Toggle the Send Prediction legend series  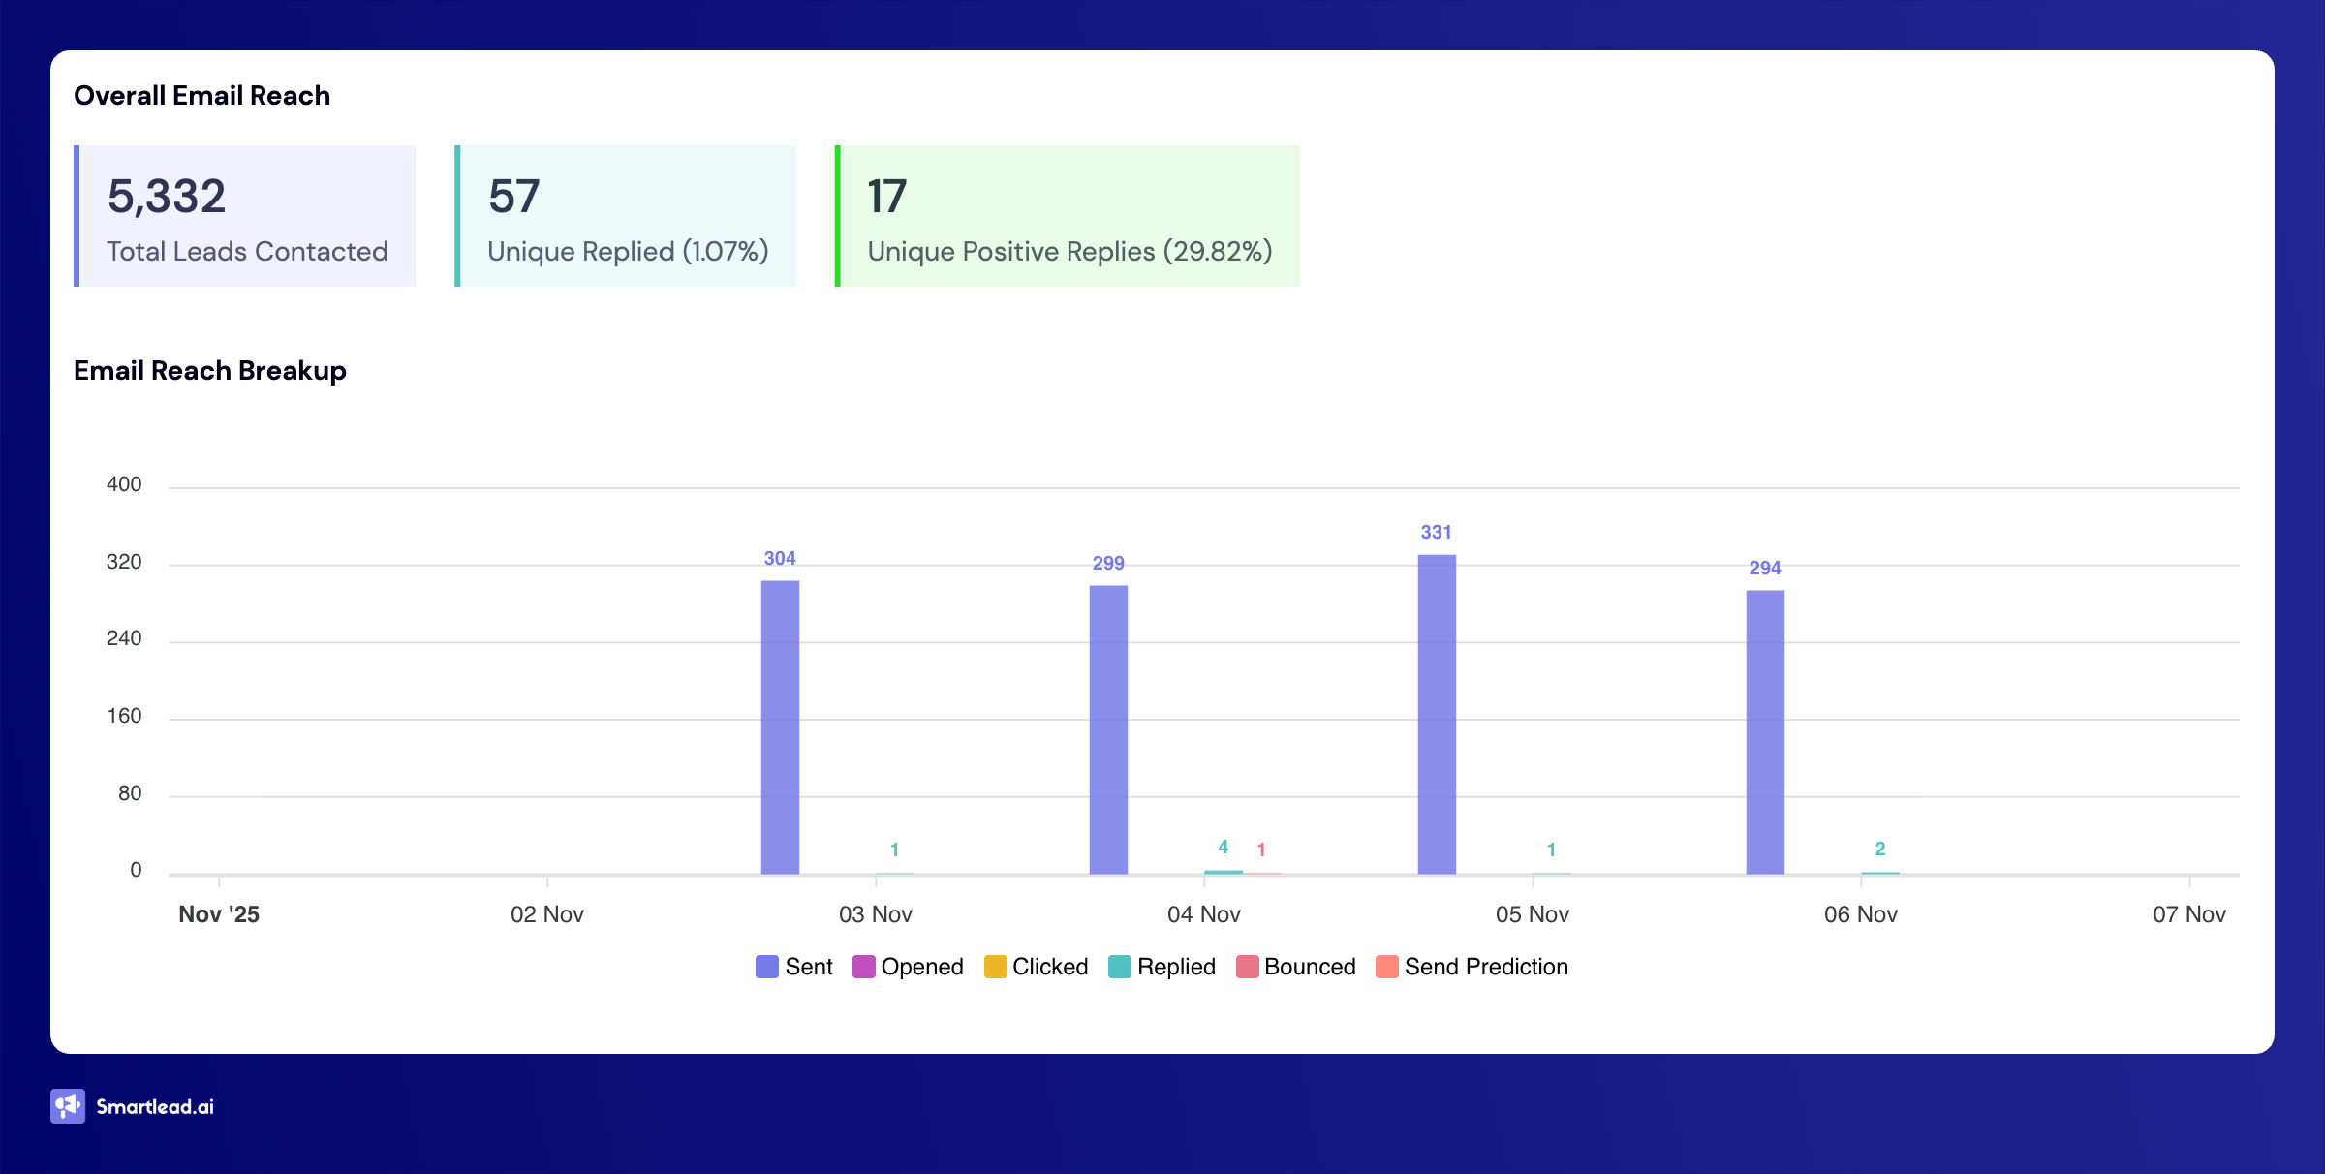point(1485,967)
